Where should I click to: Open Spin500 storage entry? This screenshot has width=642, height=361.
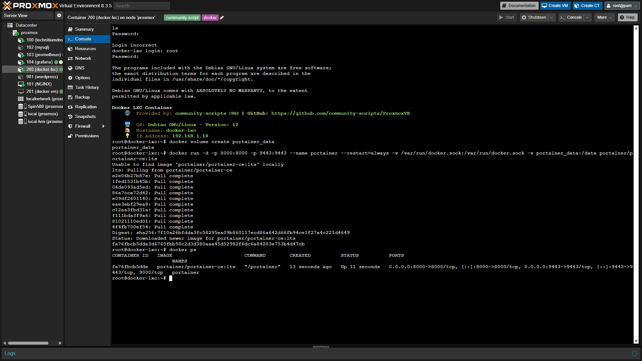point(45,107)
